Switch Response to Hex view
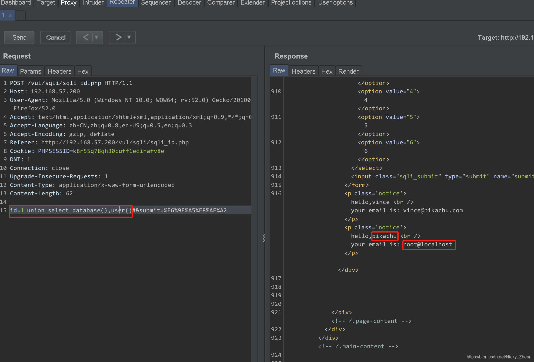The width and height of the screenshot is (534, 362). pyautogui.click(x=327, y=71)
